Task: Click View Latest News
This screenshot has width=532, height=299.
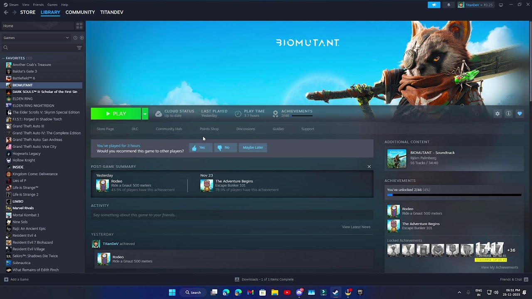Action: (356, 227)
